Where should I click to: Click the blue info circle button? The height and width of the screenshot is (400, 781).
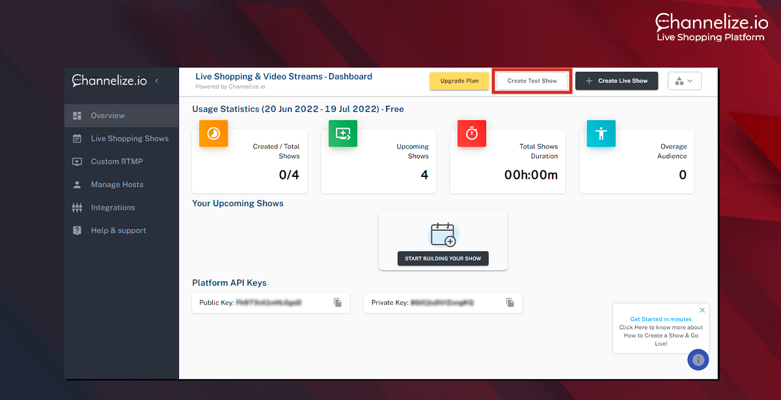click(x=698, y=359)
